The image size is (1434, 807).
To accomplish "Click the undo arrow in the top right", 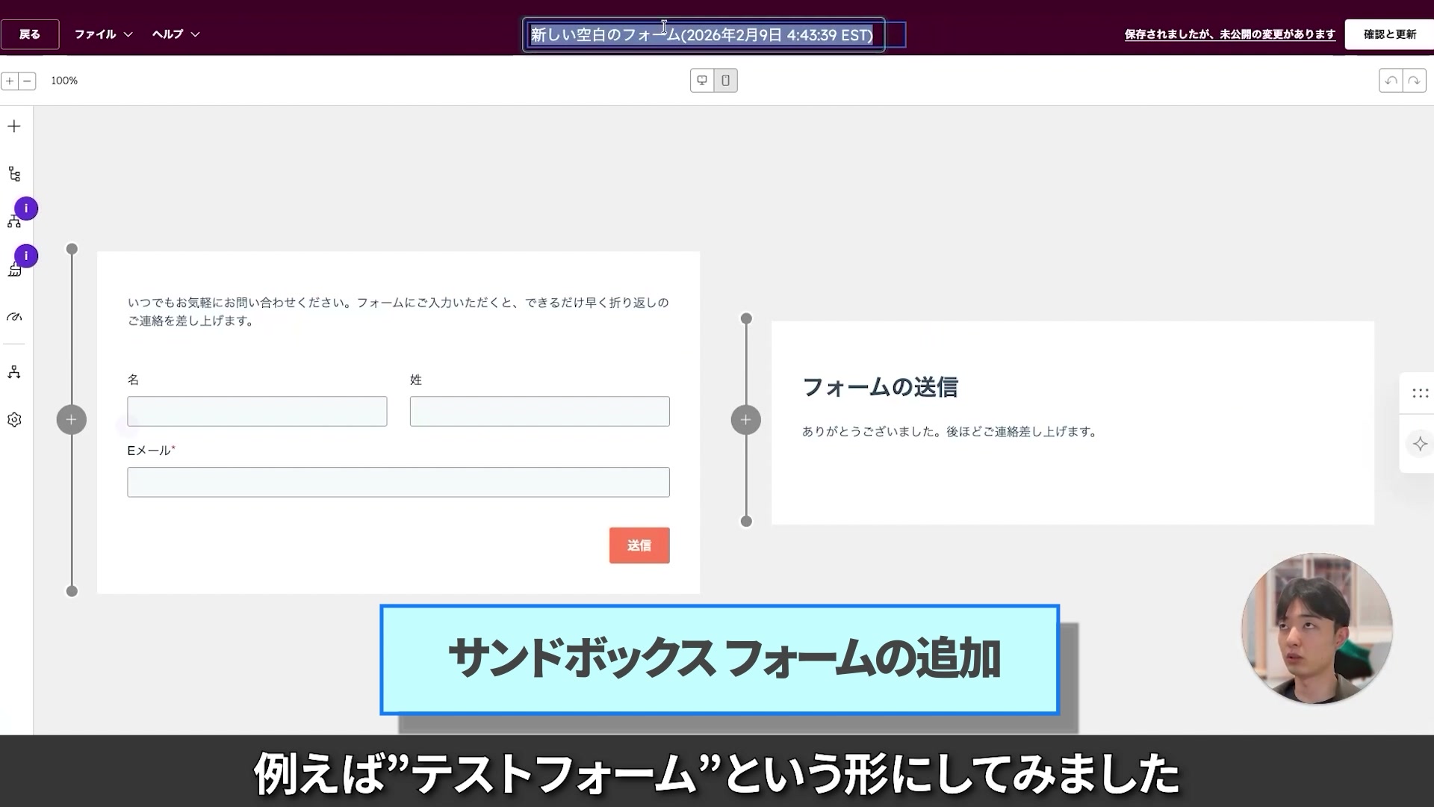I will (x=1391, y=80).
